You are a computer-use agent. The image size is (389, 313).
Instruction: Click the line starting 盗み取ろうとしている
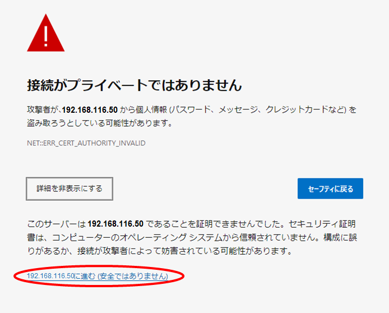100,123
